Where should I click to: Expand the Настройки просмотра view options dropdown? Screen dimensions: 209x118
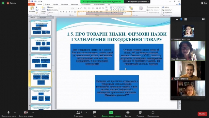(x=138, y=2)
